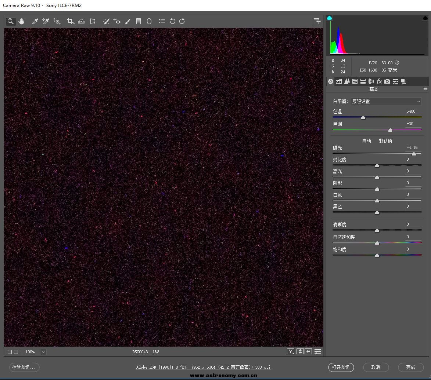Click the 色温 slider handle
Screen dimensions: 431x380
tap(363, 117)
